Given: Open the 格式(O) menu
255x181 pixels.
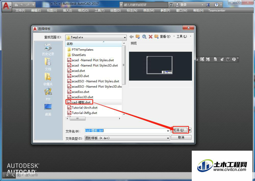Looking at the screenshot, I should click(x=83, y=10).
